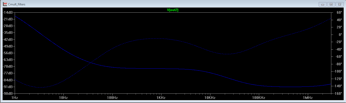Image resolution: width=346 pixels, height=103 pixels.
Task: Click the -91dB magnitude axis label
Action: click(x=8, y=86)
